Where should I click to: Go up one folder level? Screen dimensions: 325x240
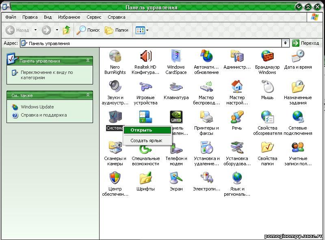[67, 30]
